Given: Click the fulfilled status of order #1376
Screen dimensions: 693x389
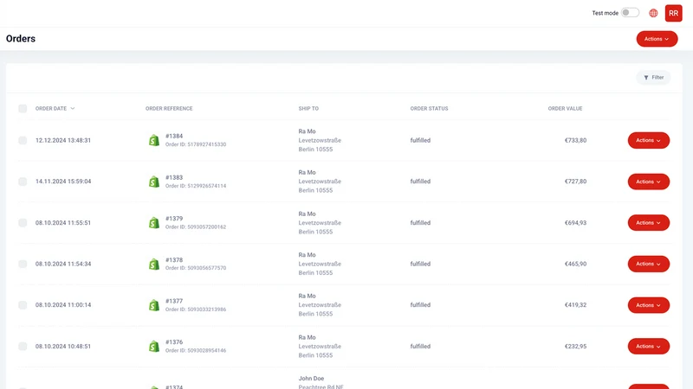Looking at the screenshot, I should pyautogui.click(x=420, y=347).
